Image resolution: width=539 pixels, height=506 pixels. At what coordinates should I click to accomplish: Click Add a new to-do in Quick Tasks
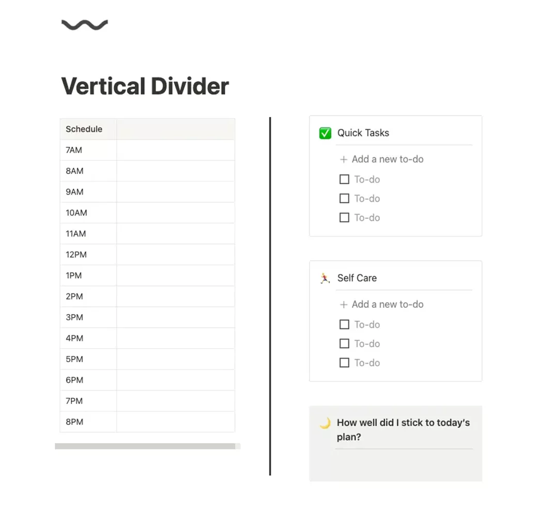click(x=388, y=159)
